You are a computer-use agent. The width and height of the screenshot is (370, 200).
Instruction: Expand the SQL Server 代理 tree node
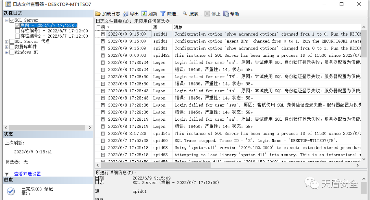tap(7, 42)
